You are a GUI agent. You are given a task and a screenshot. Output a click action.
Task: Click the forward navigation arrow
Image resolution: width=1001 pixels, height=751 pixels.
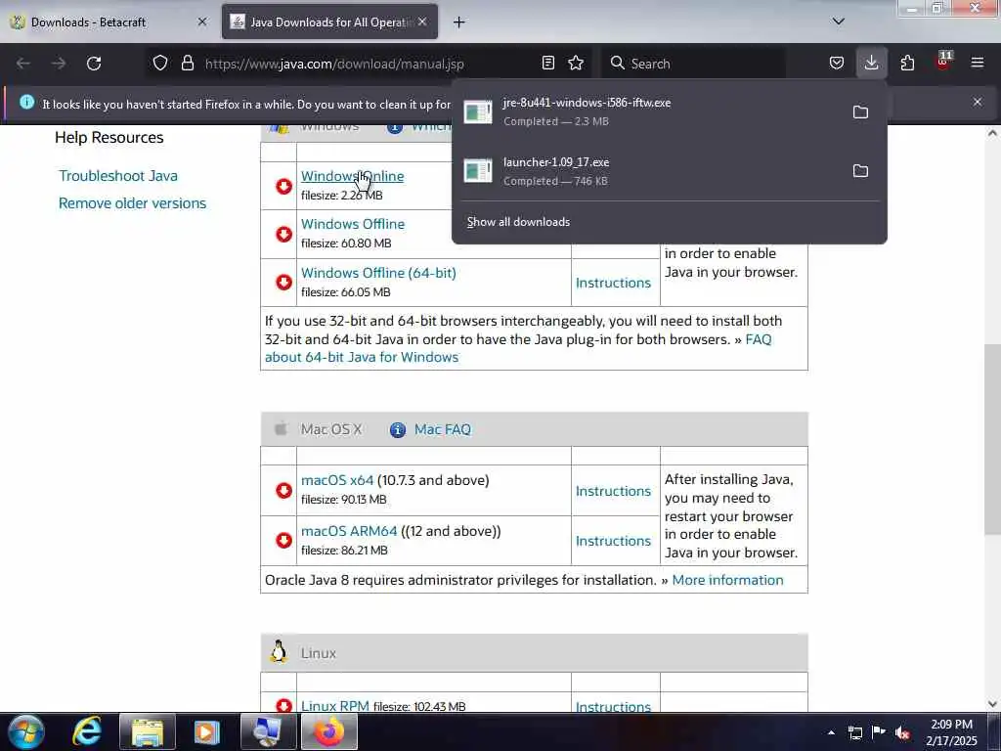58,64
